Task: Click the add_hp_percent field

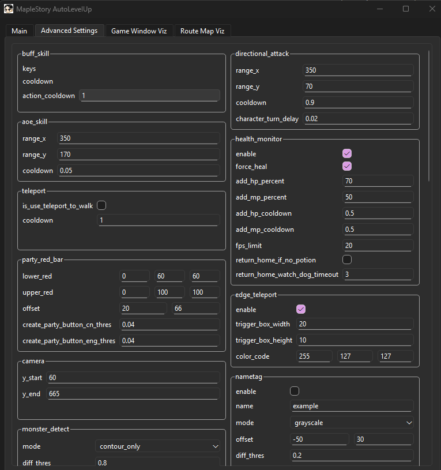Action: click(378, 181)
